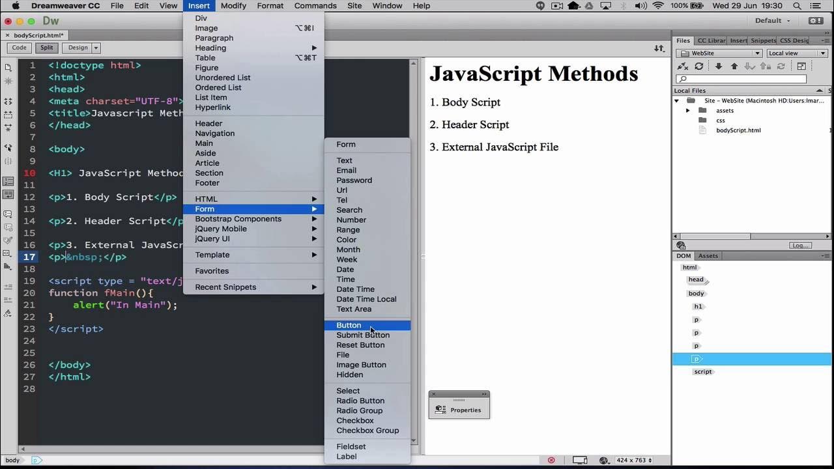This screenshot has height=469, width=834.
Task: Click the Remove Comment icon in code toolbar
Action: (8, 227)
